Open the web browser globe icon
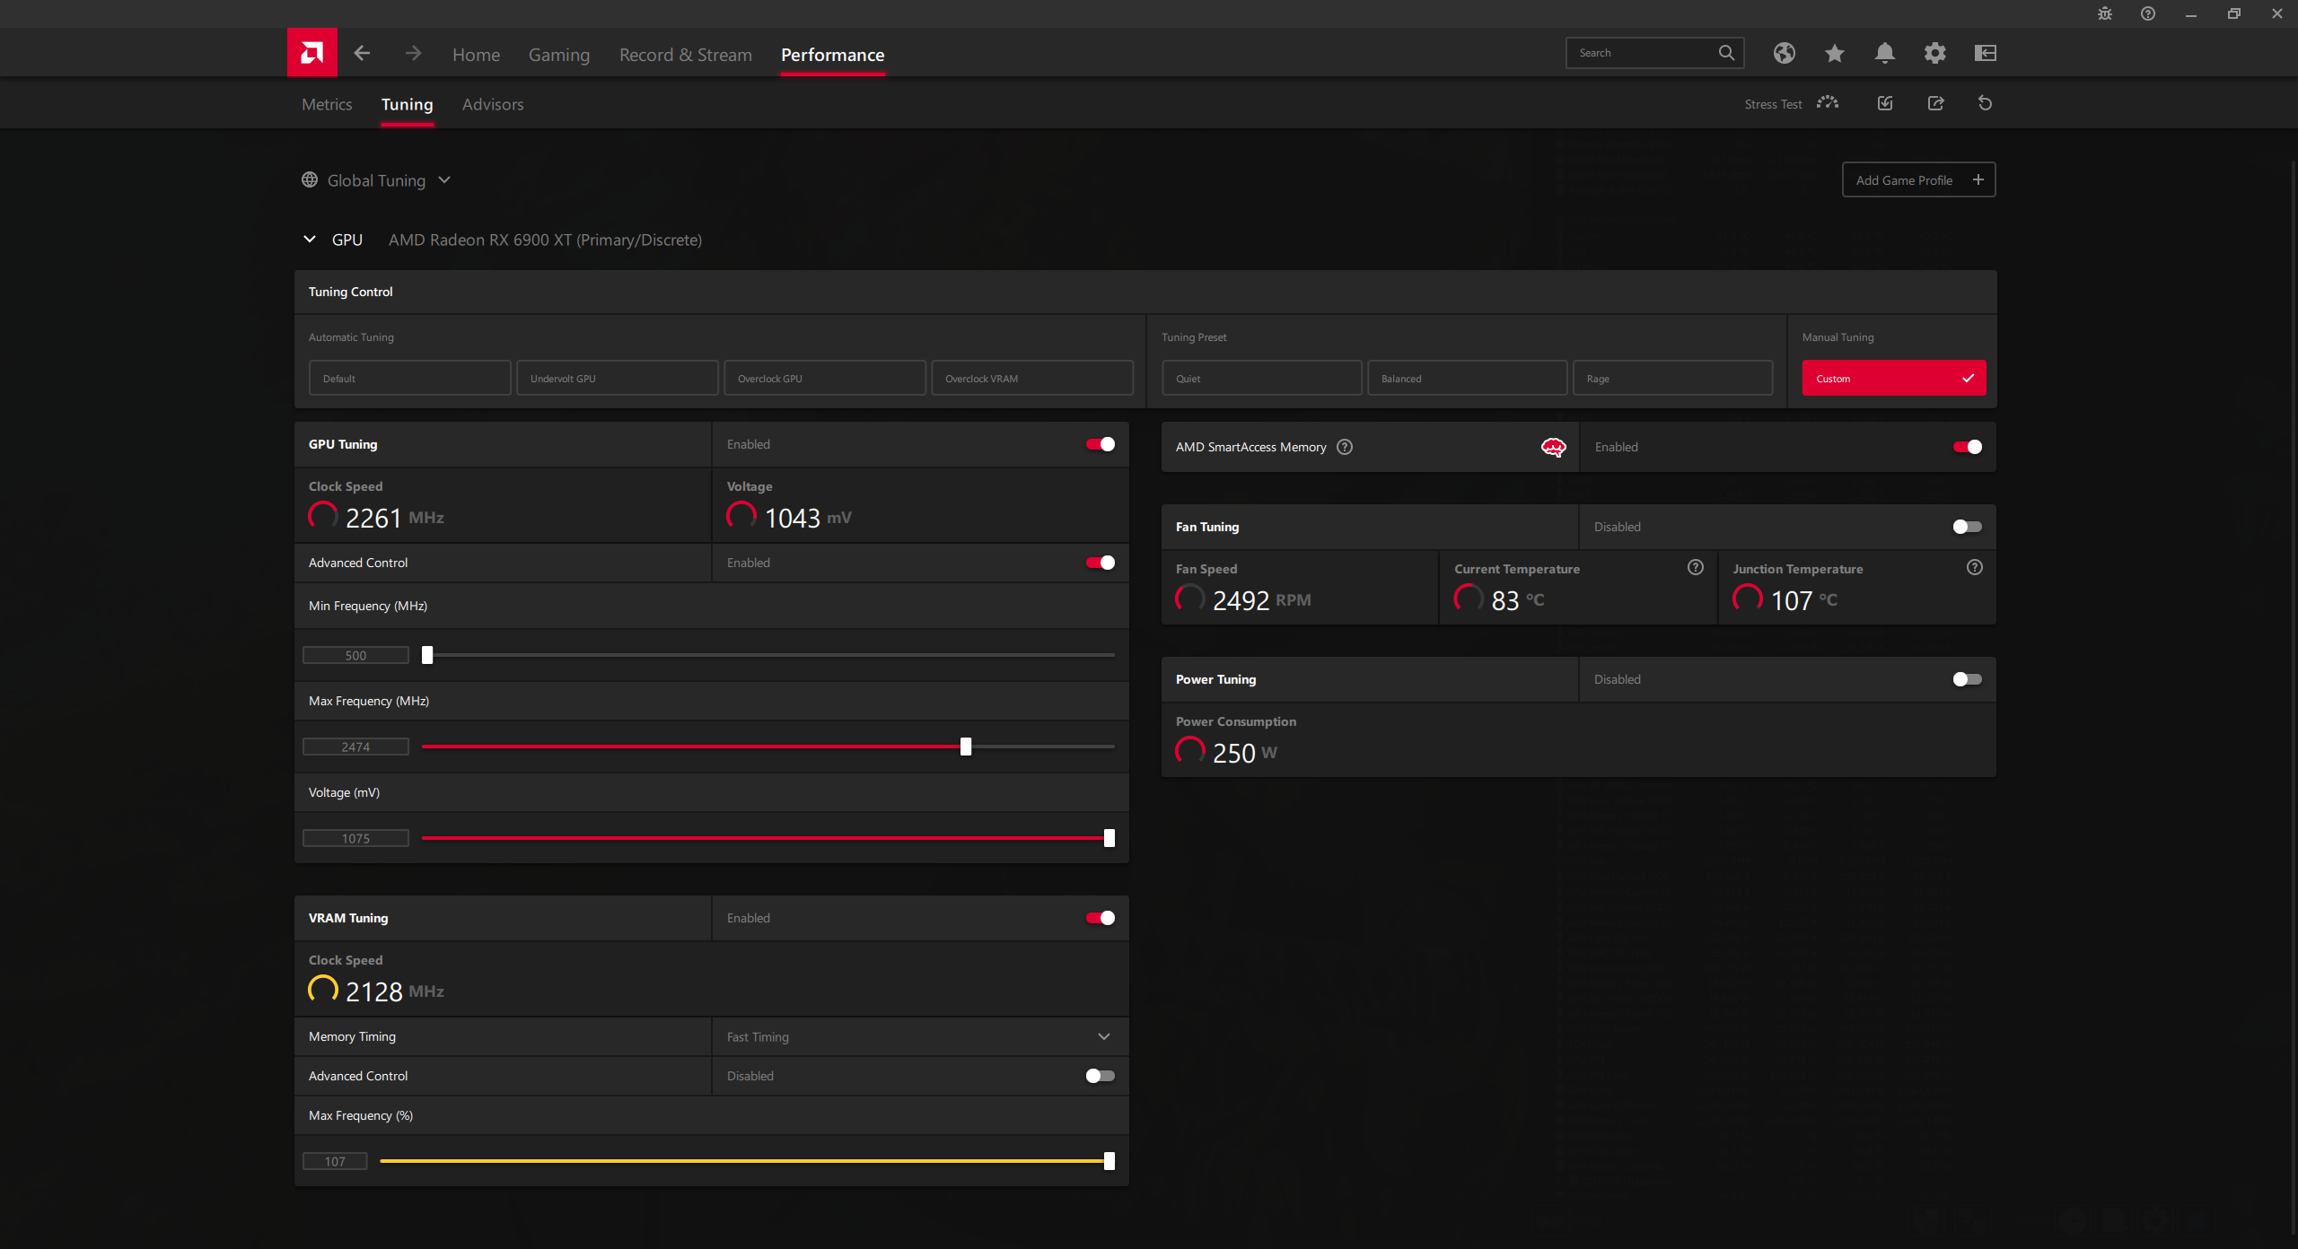Image resolution: width=2298 pixels, height=1249 pixels. pos(1784,53)
